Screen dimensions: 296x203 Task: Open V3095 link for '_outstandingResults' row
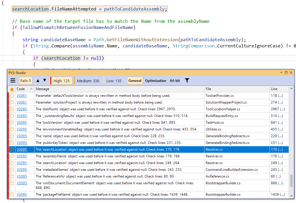tap(22, 116)
